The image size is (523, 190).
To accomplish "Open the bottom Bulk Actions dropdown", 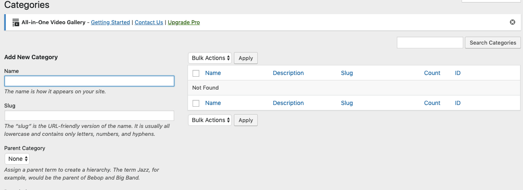I will tap(210, 120).
